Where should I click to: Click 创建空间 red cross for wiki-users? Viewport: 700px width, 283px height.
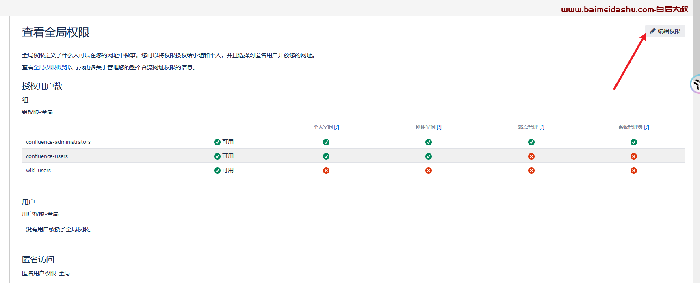[x=429, y=171]
